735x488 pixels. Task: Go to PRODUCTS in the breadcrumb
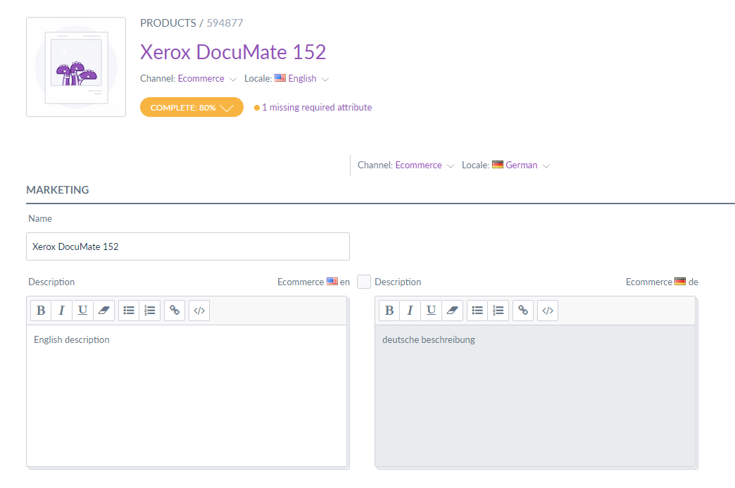pyautogui.click(x=168, y=23)
